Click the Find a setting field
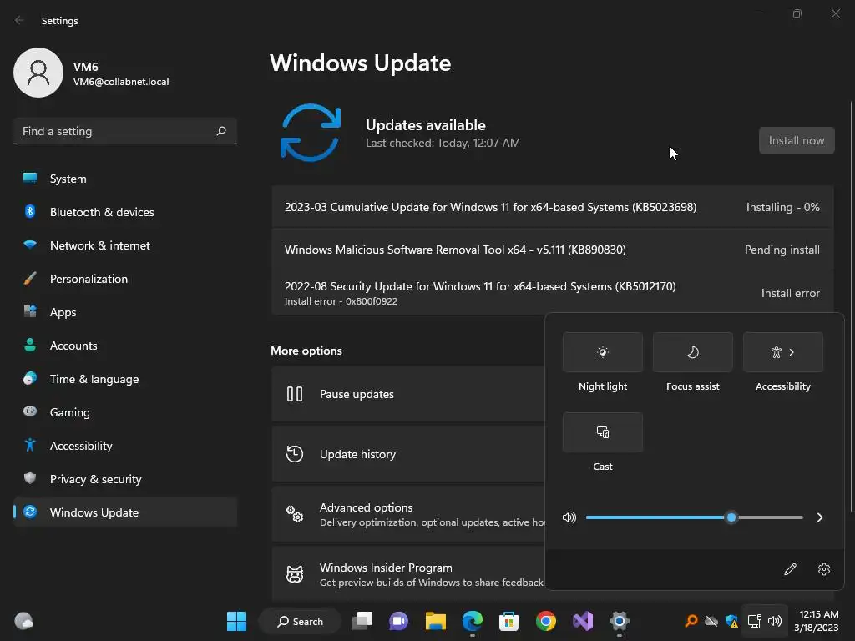The height and width of the screenshot is (641, 855). 125,131
